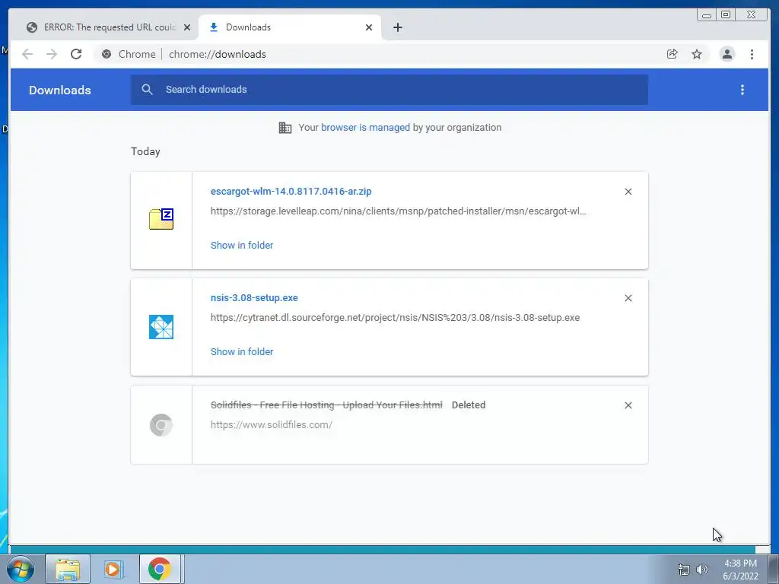Open the Windows Start menu
779x584 pixels.
(20, 569)
